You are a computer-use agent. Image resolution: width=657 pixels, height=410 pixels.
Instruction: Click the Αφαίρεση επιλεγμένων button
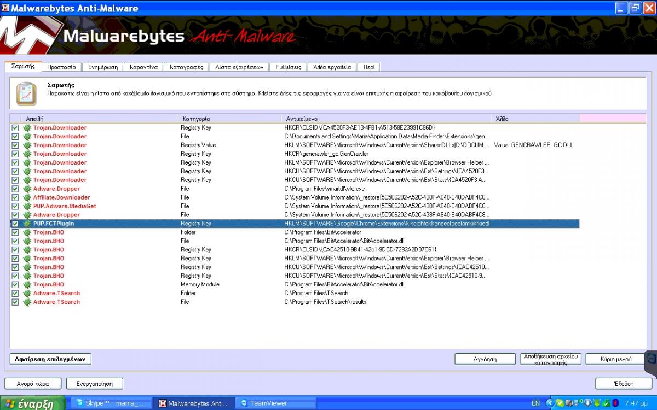pos(50,359)
